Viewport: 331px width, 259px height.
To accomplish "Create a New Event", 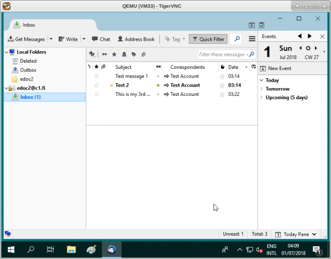I will 275,68.
